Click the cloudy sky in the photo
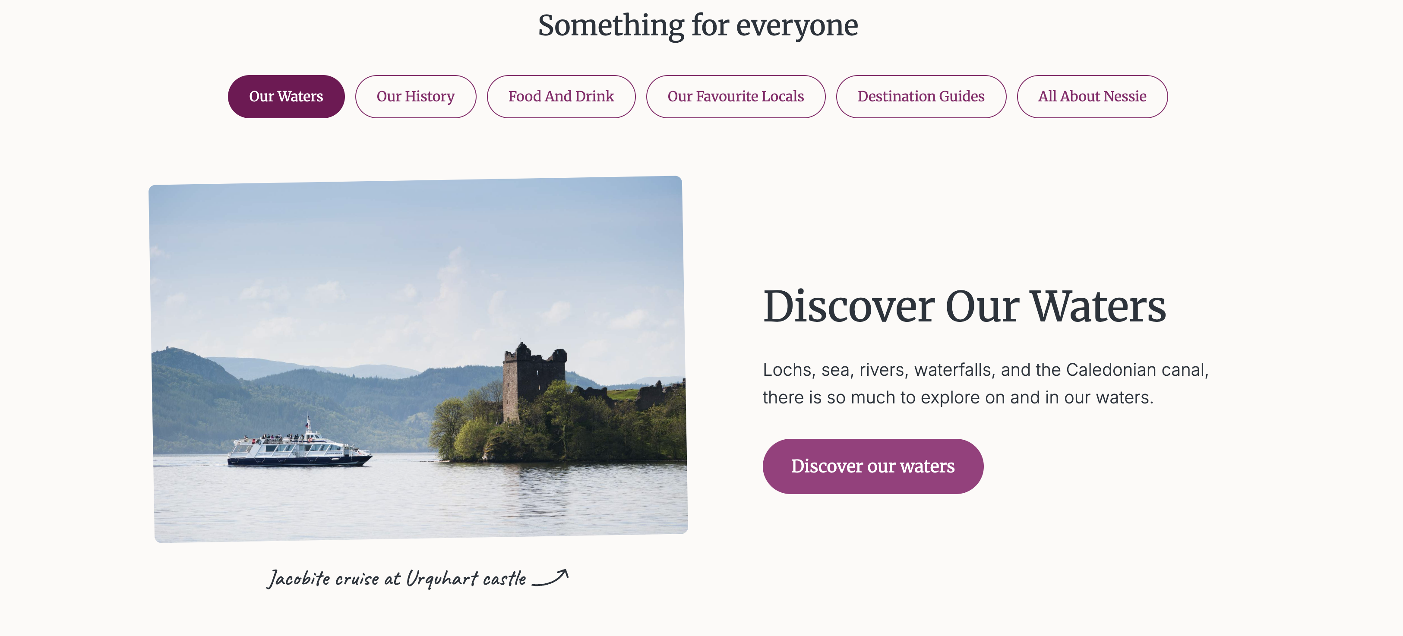The height and width of the screenshot is (636, 1403). point(414,261)
